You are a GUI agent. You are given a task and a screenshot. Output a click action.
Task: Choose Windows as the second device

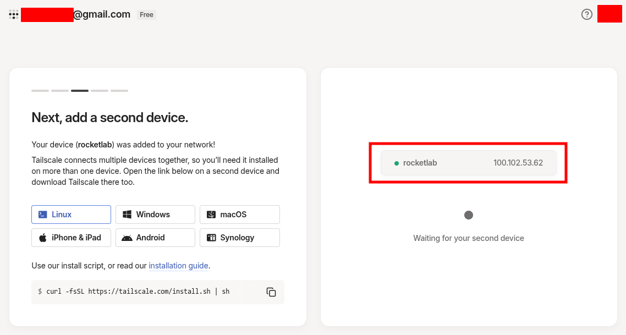coord(155,215)
